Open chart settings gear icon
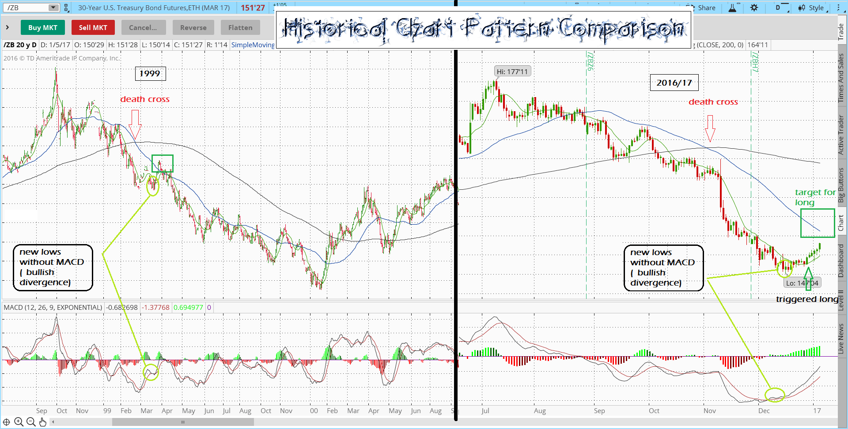Viewport: 848px width, 429px height. tap(754, 8)
